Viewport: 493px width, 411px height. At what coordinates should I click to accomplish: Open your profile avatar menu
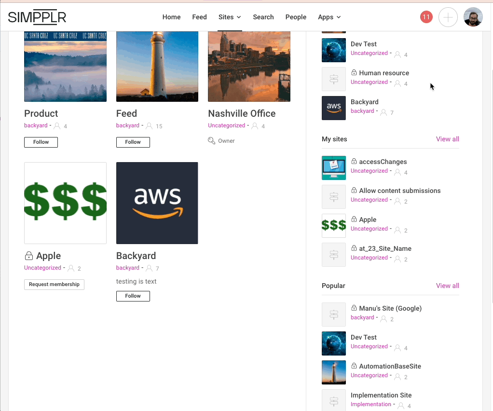[473, 16]
